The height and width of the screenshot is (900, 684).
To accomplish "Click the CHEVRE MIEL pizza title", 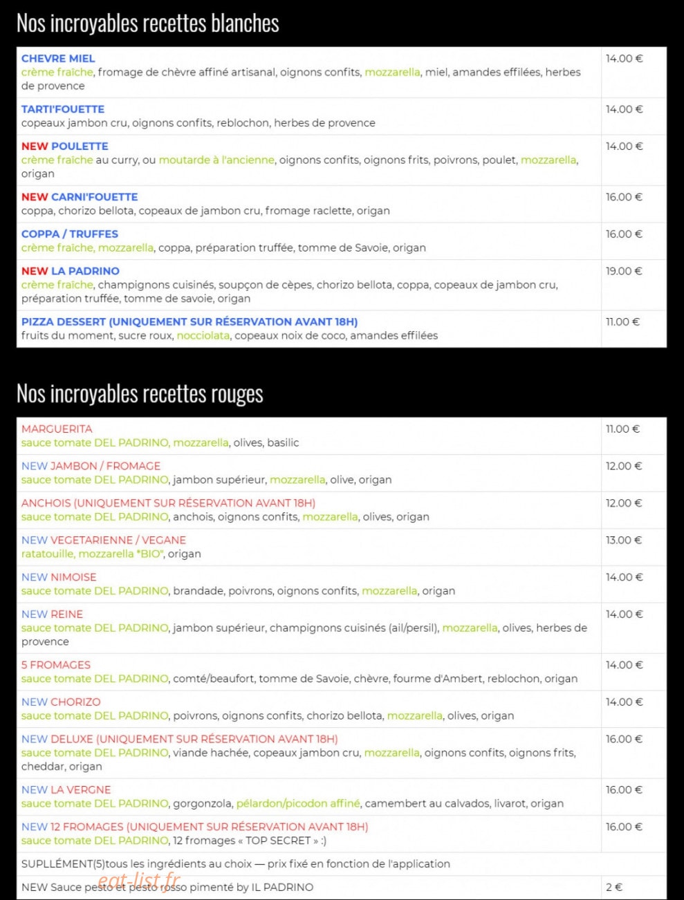I will click(58, 59).
